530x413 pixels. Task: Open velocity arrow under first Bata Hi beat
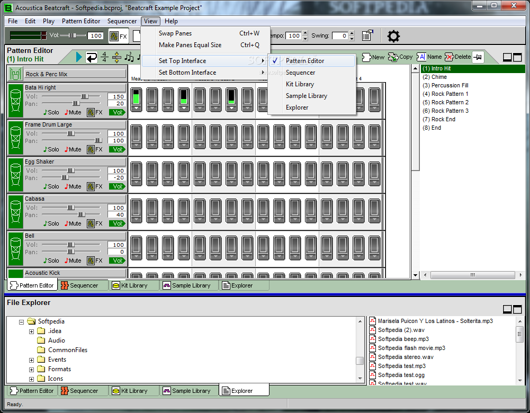[x=136, y=108]
